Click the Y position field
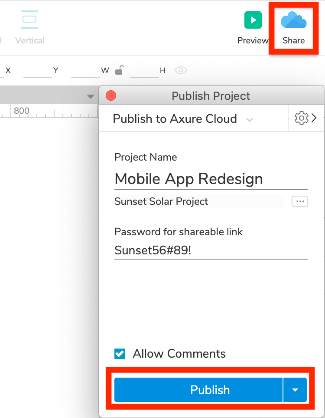Image resolution: width=325 pixels, height=418 pixels. coord(85,71)
